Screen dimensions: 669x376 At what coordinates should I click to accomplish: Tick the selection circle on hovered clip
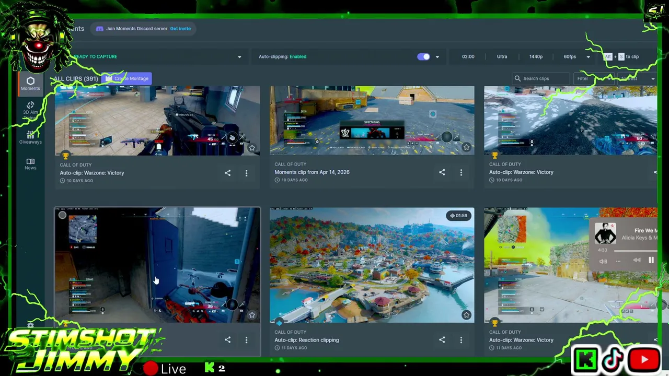[62, 215]
